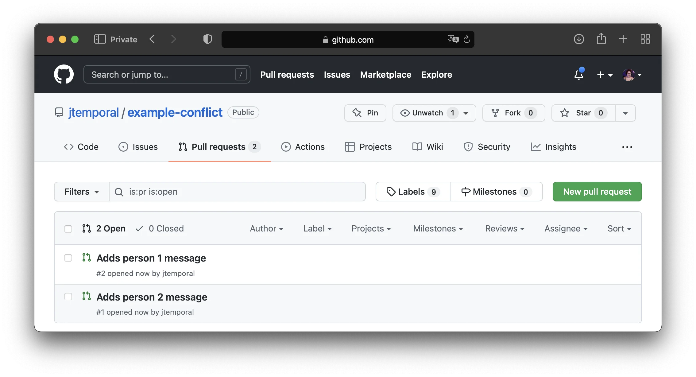Screen dimensions: 696x377
Task: Open the Sort dropdown
Action: (619, 228)
